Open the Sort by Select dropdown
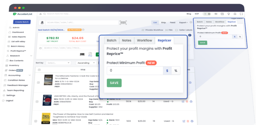256x125 pixels. [x=59, y=63]
